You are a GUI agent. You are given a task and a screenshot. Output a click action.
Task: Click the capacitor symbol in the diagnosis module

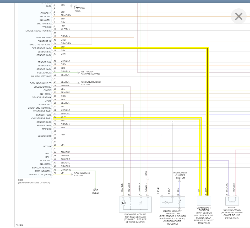[141, 203]
